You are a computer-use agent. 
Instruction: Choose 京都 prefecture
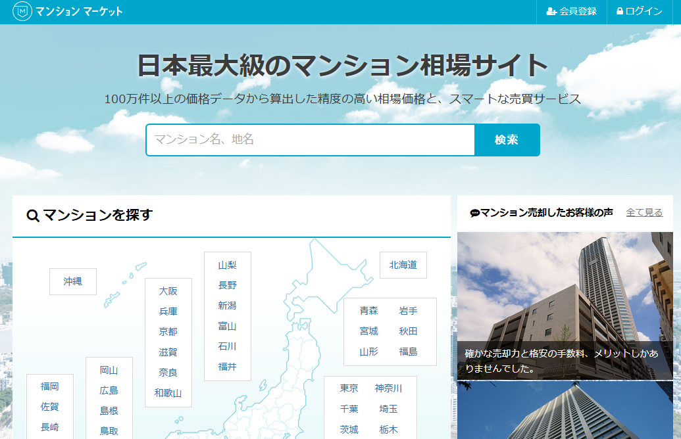pyautogui.click(x=168, y=332)
